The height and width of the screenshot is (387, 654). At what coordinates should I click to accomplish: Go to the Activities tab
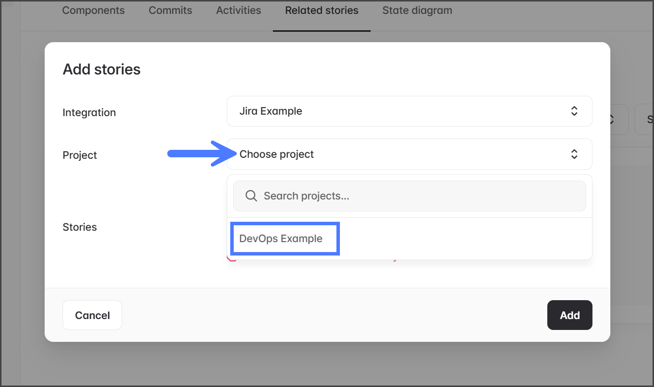(238, 10)
